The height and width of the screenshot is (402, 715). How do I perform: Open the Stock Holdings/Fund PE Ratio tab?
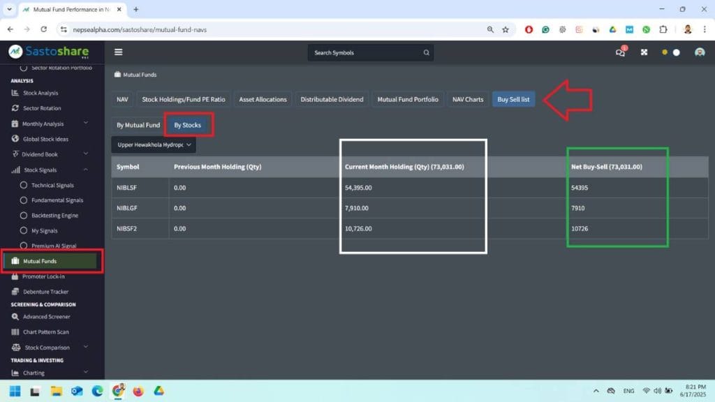click(184, 99)
